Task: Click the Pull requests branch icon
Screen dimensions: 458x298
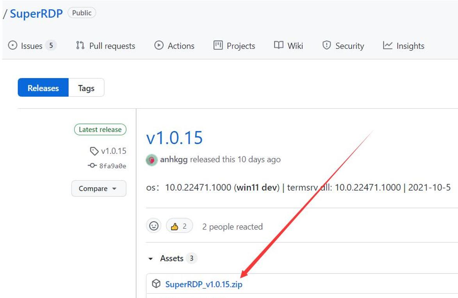Action: [80, 45]
